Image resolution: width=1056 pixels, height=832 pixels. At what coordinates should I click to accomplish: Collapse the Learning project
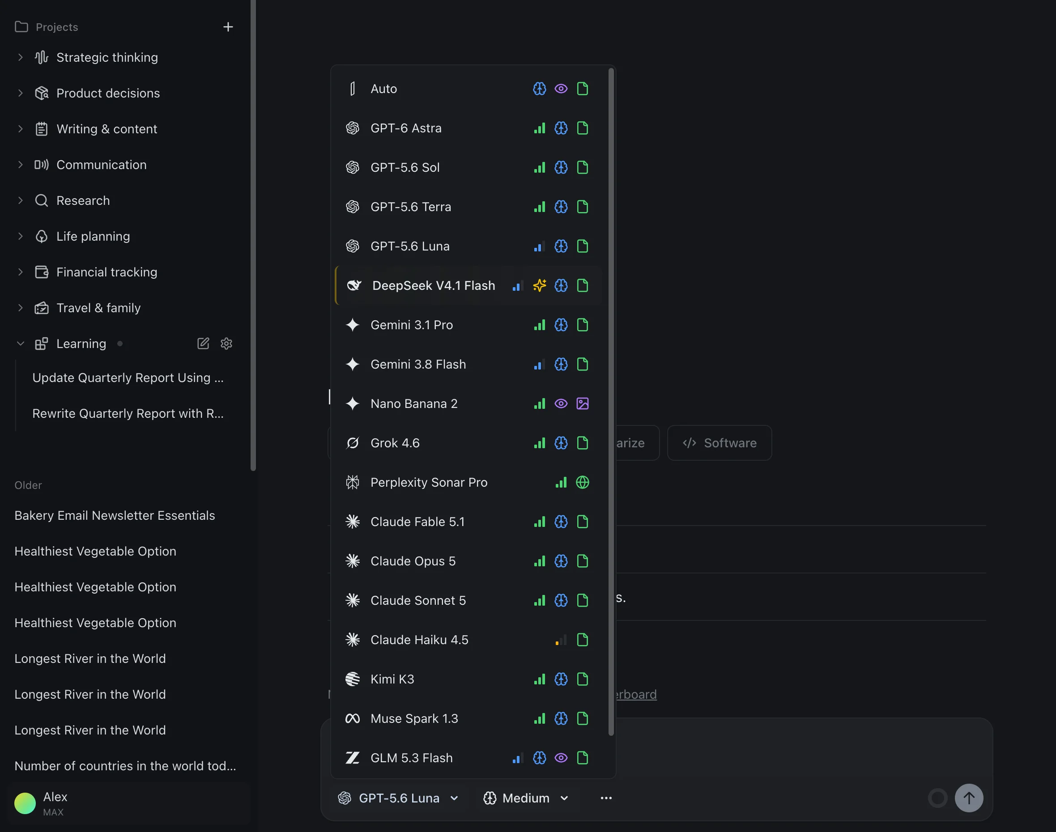coord(21,344)
